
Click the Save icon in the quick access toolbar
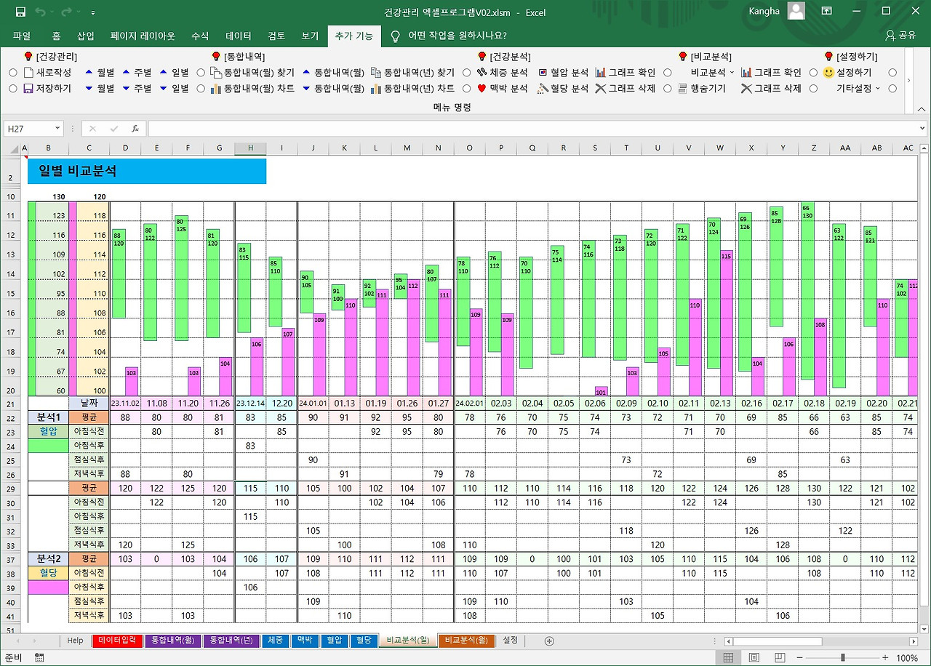coord(20,12)
